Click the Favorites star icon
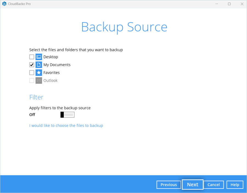This screenshot has width=247, height=193. pos(39,73)
